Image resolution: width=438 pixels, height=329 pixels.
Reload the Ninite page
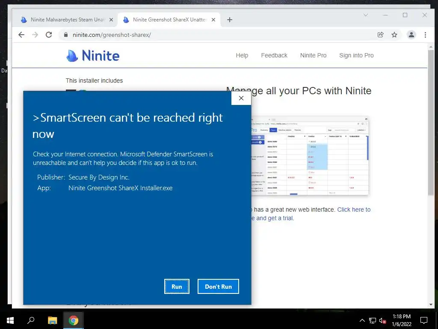(49, 35)
